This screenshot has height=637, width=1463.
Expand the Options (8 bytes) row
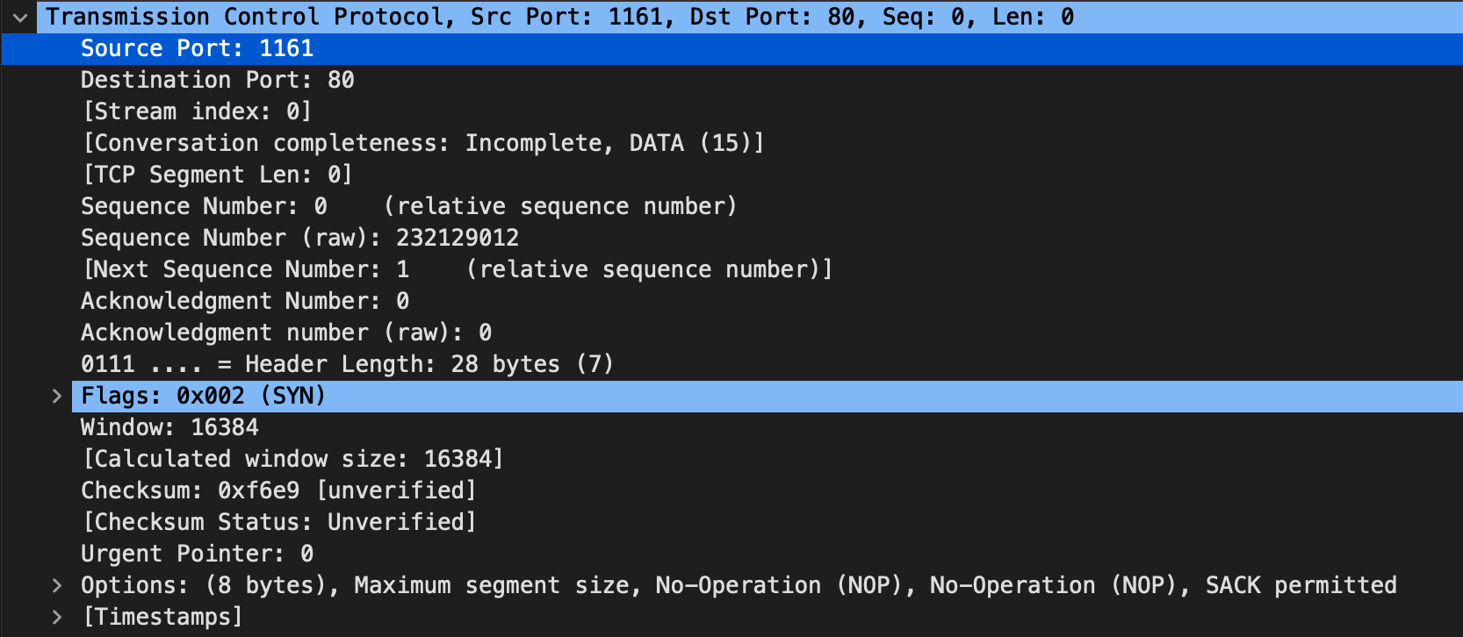coord(57,585)
